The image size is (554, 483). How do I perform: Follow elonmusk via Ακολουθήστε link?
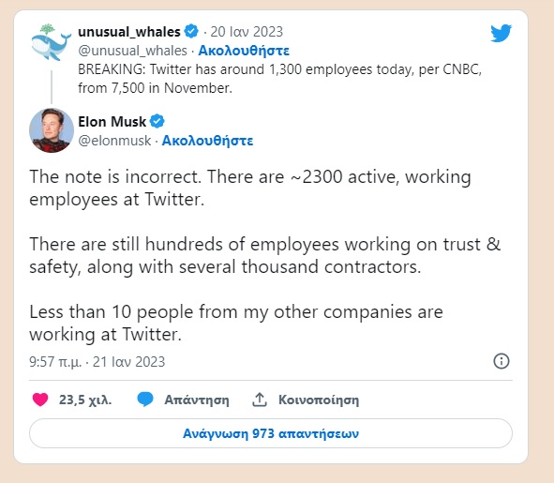coord(207,141)
